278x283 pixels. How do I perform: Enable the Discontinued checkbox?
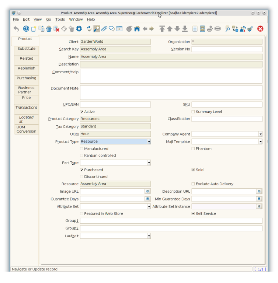coord(82,177)
